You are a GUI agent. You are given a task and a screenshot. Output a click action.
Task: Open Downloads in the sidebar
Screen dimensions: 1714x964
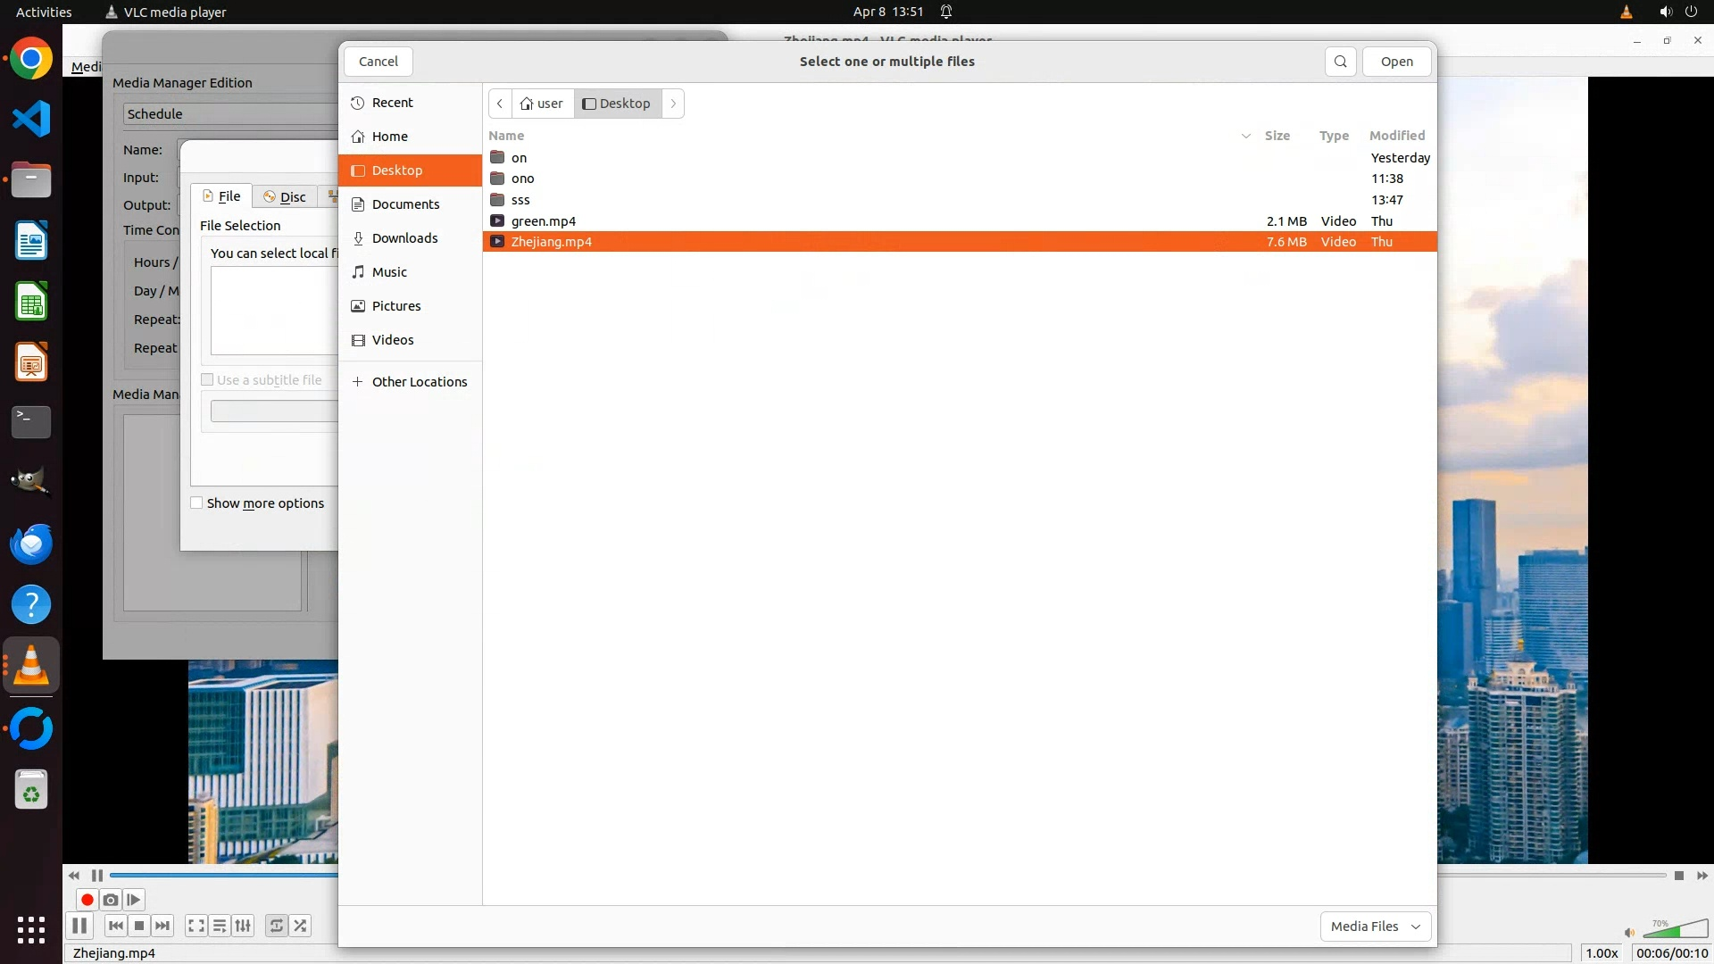(404, 238)
